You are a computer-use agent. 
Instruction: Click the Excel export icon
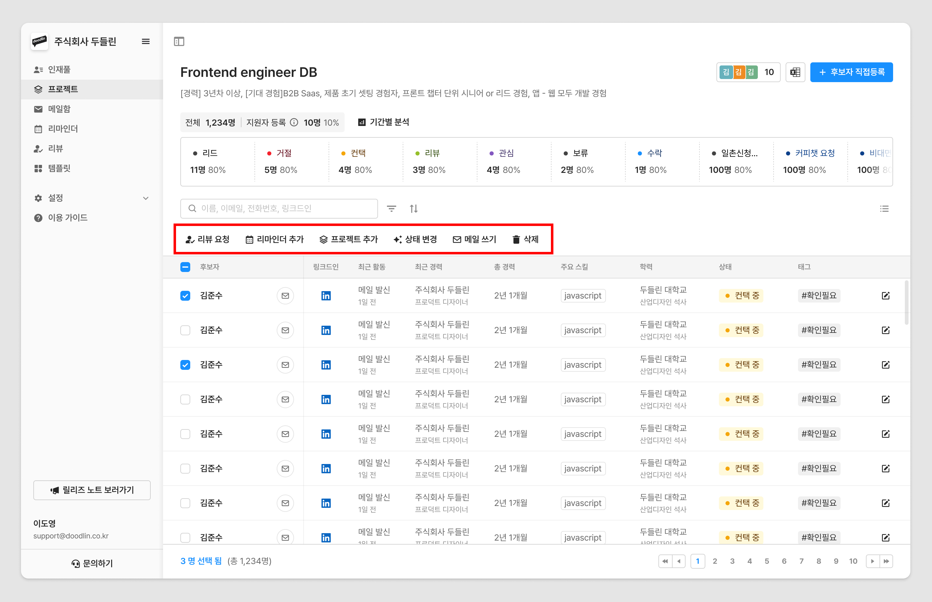[795, 72]
